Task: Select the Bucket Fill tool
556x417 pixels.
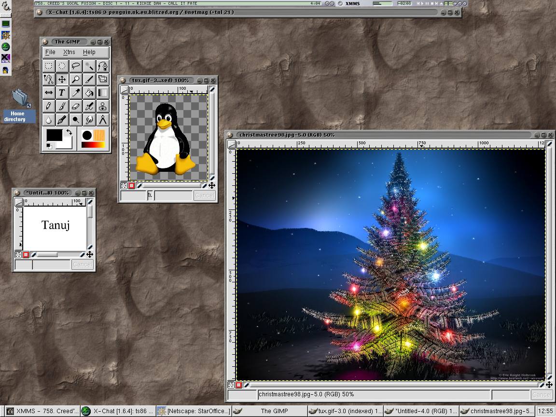Action: [x=89, y=93]
